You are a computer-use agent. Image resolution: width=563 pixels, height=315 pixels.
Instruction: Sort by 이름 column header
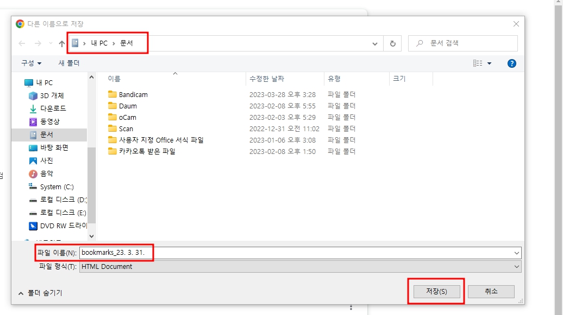pos(114,79)
